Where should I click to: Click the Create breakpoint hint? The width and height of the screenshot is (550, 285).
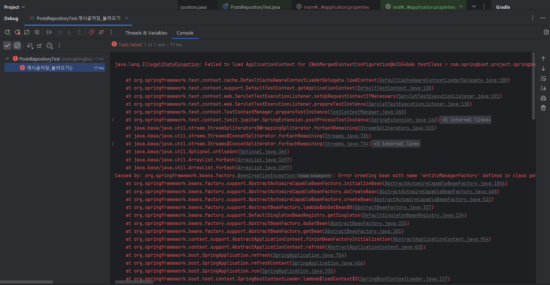point(314,176)
